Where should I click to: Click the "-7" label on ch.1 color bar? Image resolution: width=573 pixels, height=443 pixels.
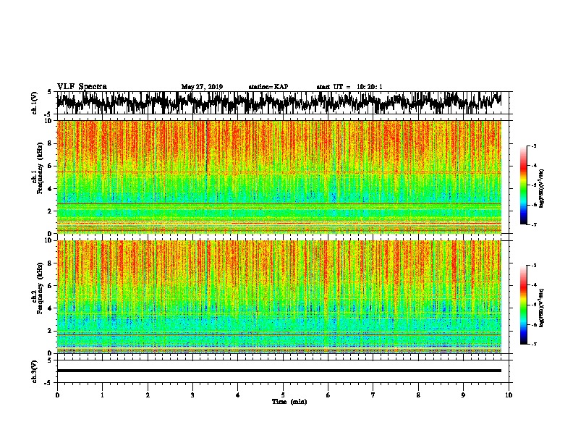click(x=534, y=224)
